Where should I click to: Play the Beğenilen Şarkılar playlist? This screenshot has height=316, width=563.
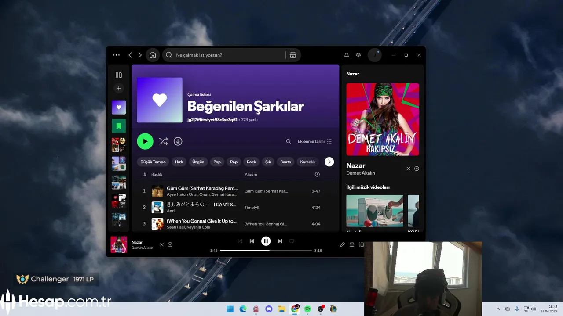(145, 141)
